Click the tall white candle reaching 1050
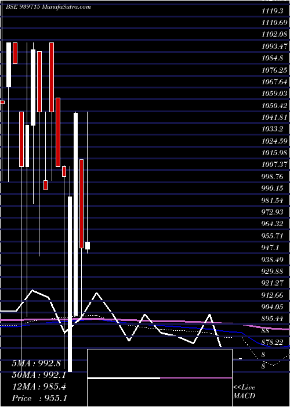The height and width of the screenshot is (407, 290). [x=75, y=214]
